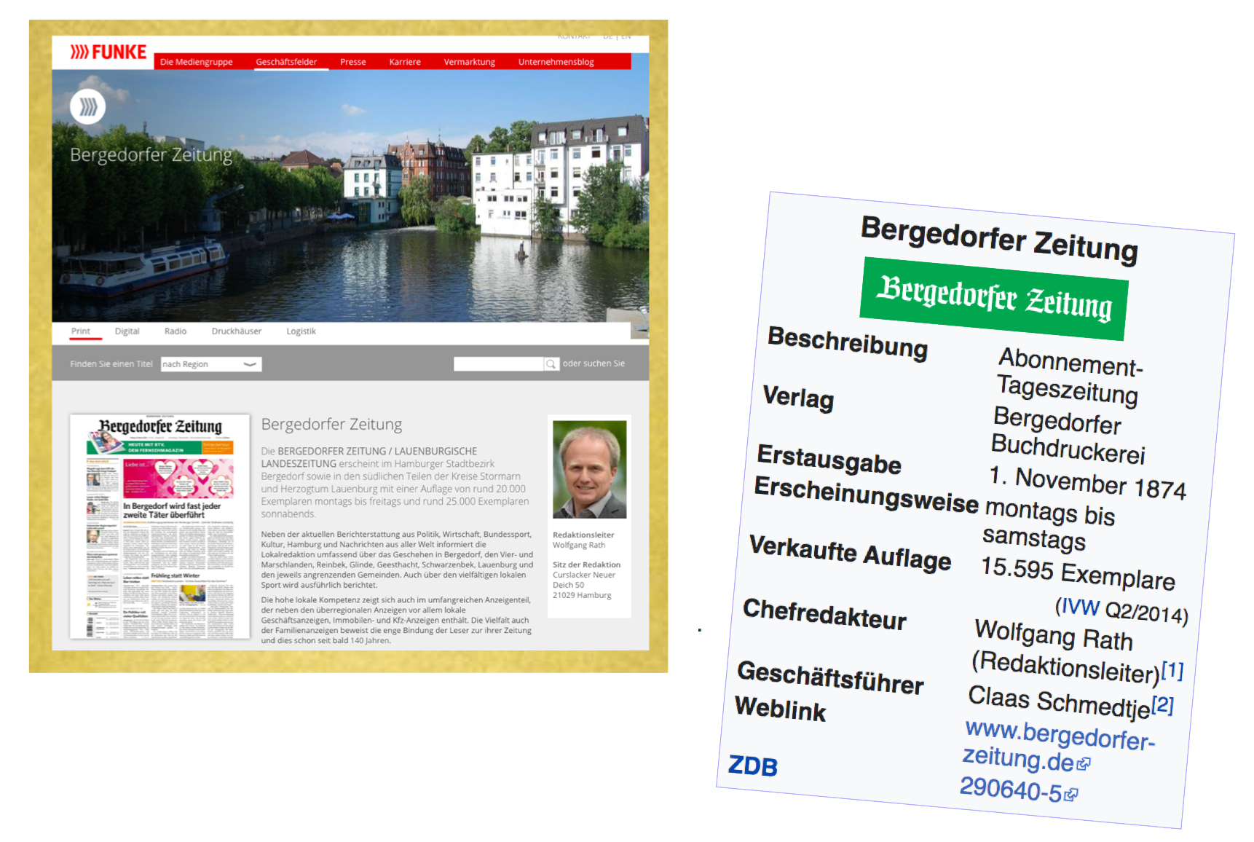Click the Redaktionsleiter label
The image size is (1254, 842).
pos(583,535)
